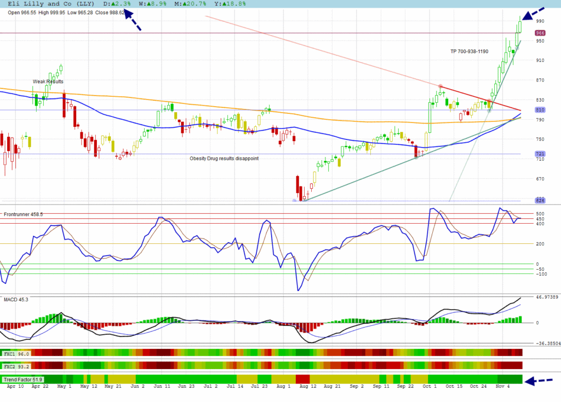Click the FXC2 93.2 heatmap label

(x=15, y=365)
